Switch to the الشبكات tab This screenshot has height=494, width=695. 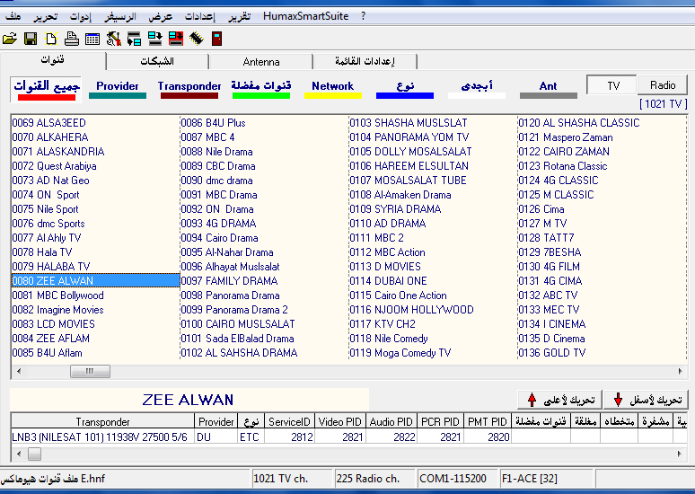pos(157,62)
